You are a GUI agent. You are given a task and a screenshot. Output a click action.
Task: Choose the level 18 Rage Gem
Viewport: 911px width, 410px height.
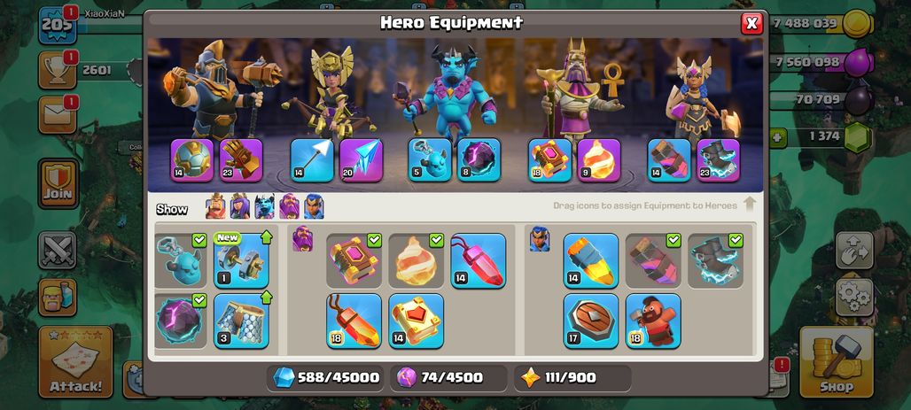(354, 321)
